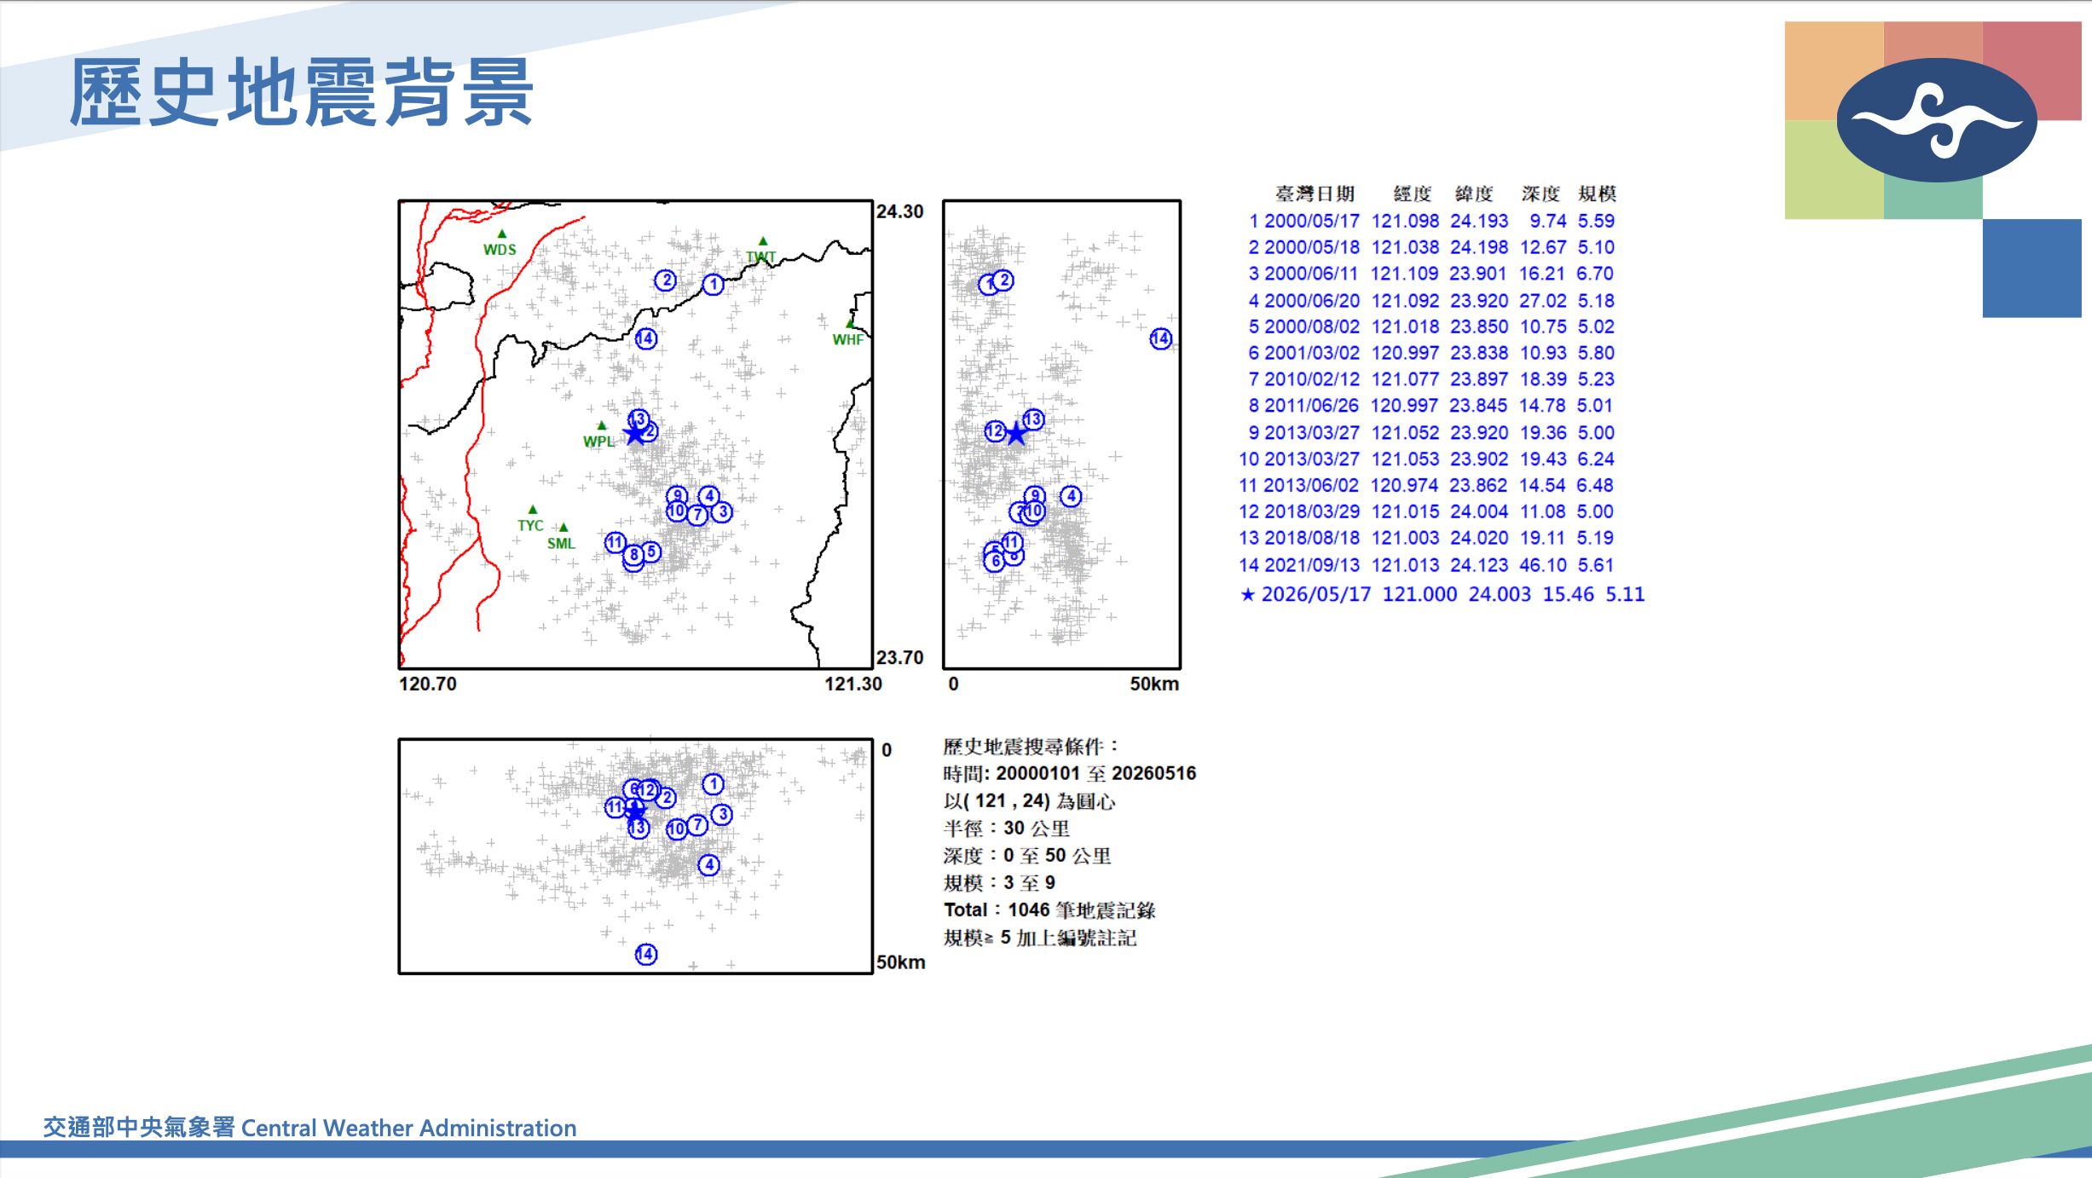The width and height of the screenshot is (2092, 1178).
Task: Select table row 8 dated 2011/06/26
Action: (x=1432, y=406)
